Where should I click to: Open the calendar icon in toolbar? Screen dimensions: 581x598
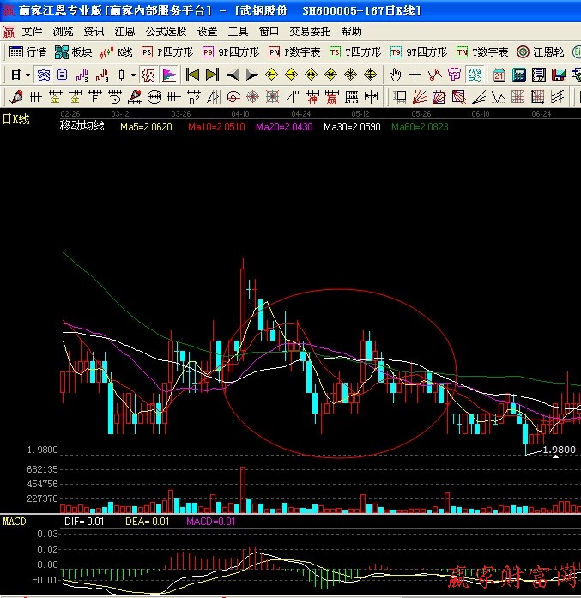click(499, 75)
